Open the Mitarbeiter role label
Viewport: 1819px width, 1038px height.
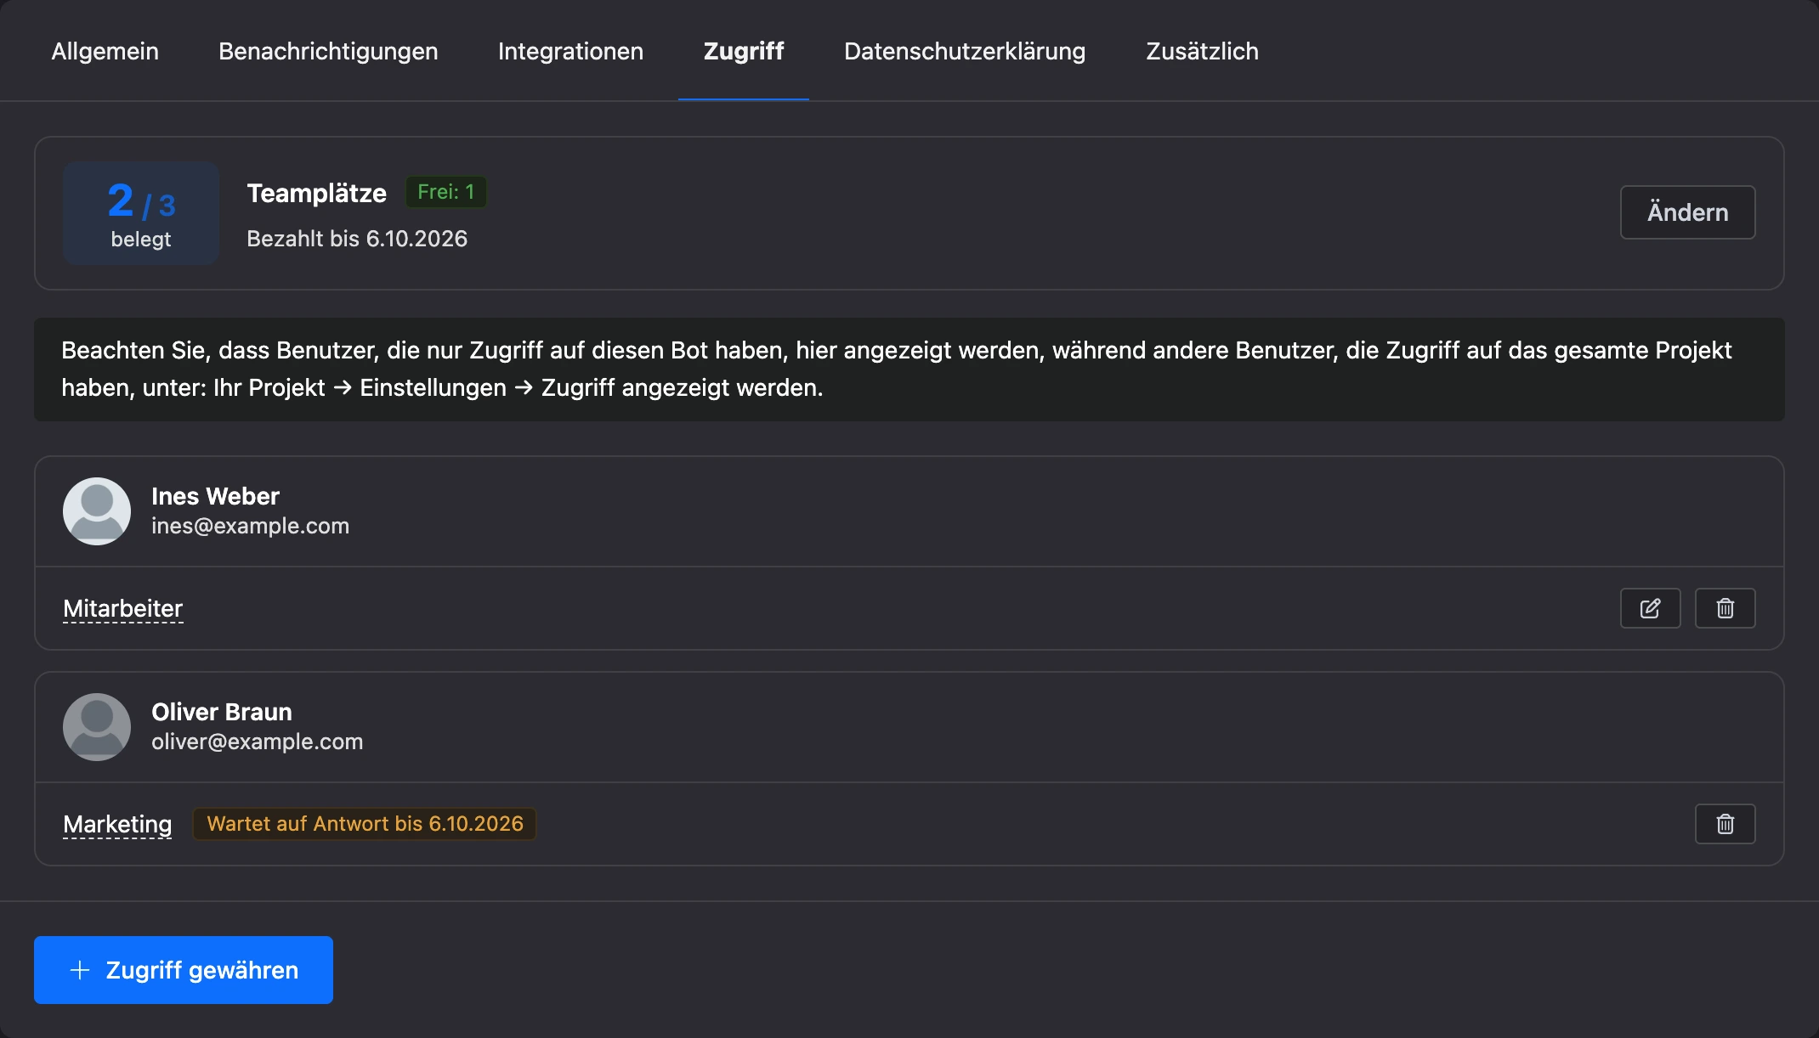coord(123,609)
